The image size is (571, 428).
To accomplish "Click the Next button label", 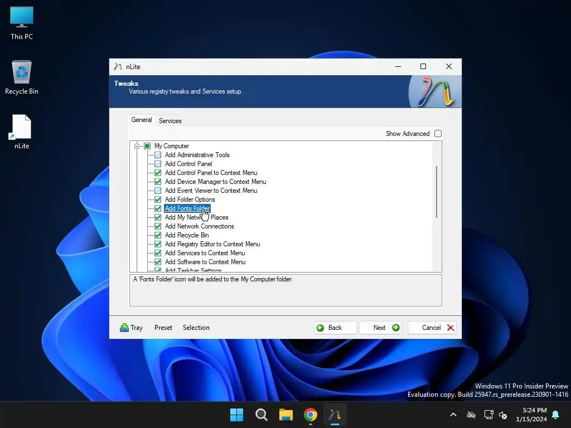I will (x=379, y=328).
